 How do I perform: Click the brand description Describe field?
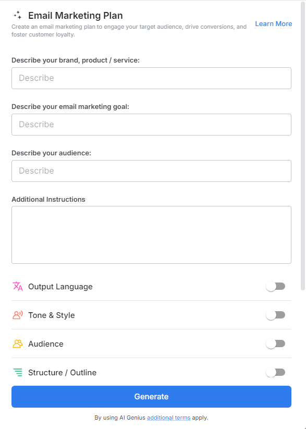point(151,78)
